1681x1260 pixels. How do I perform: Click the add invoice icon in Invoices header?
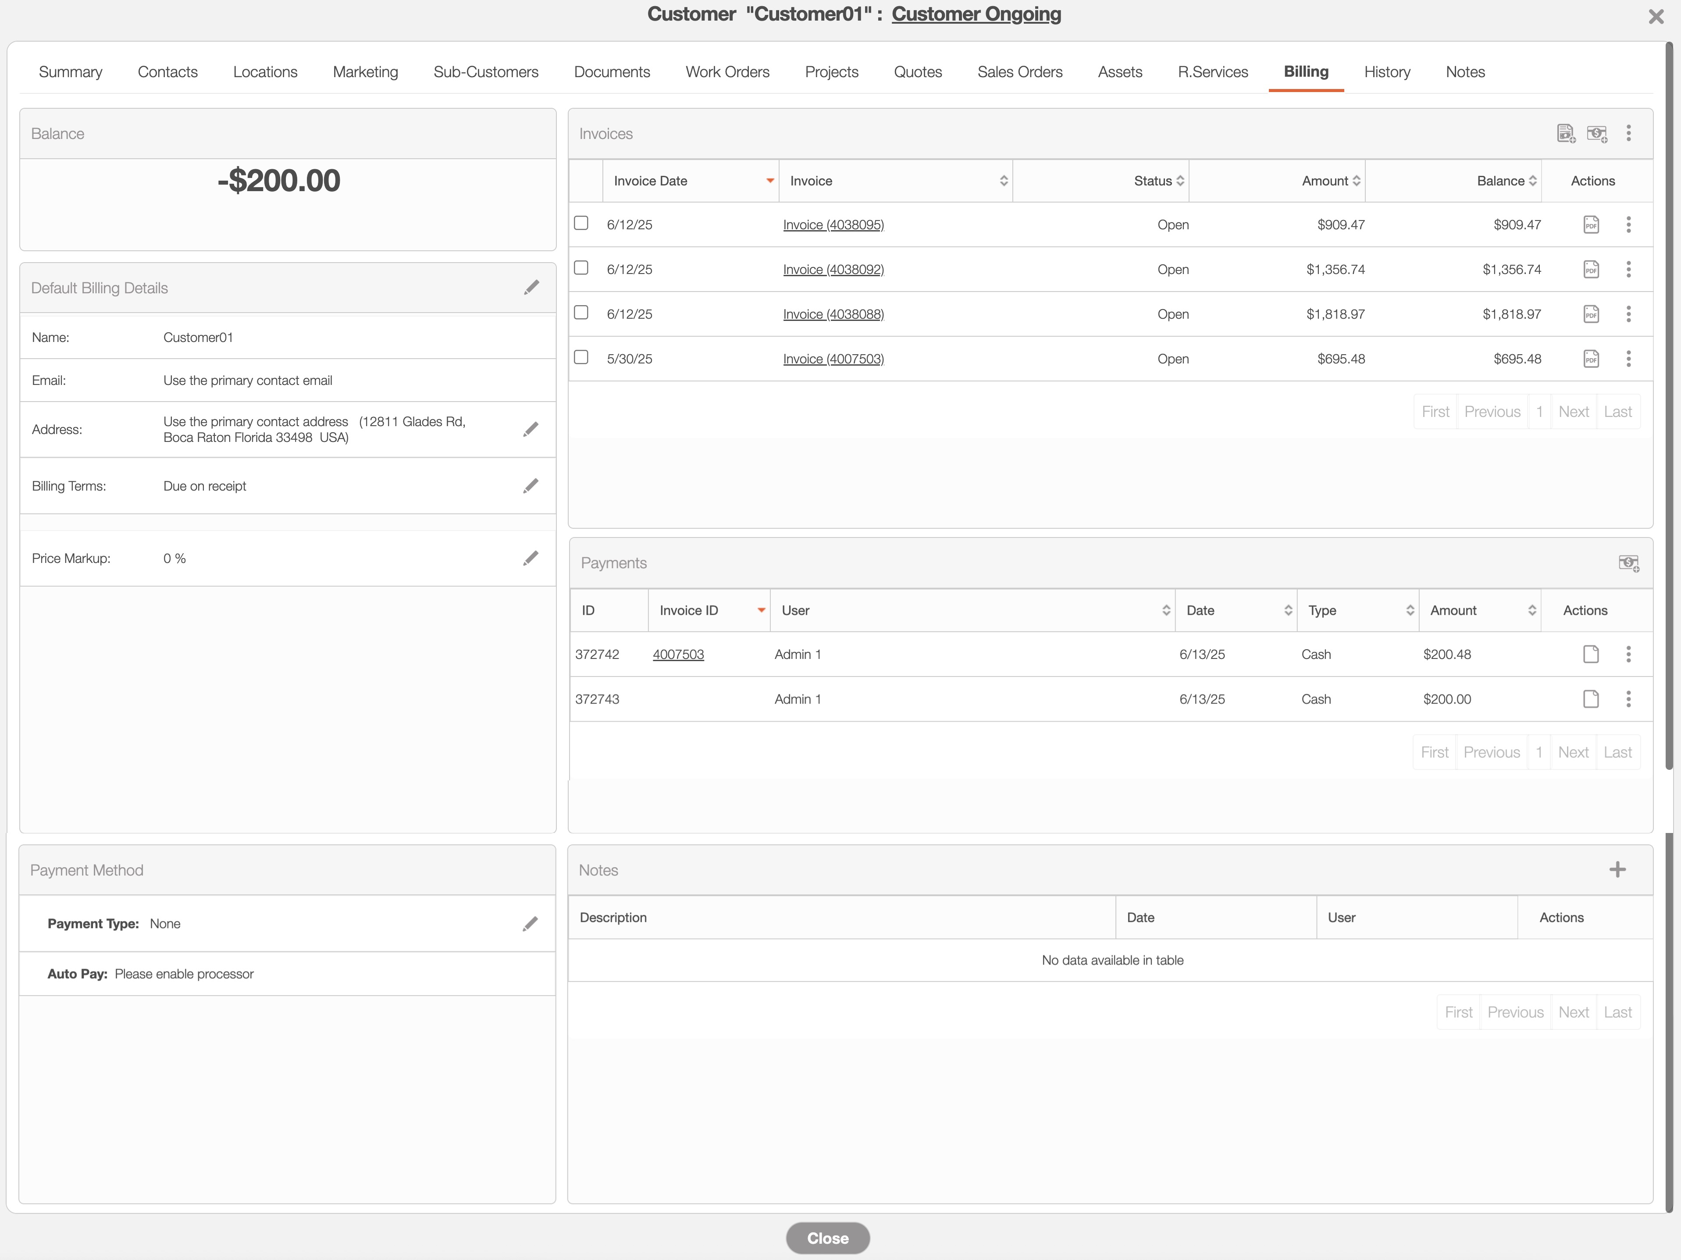tap(1566, 134)
